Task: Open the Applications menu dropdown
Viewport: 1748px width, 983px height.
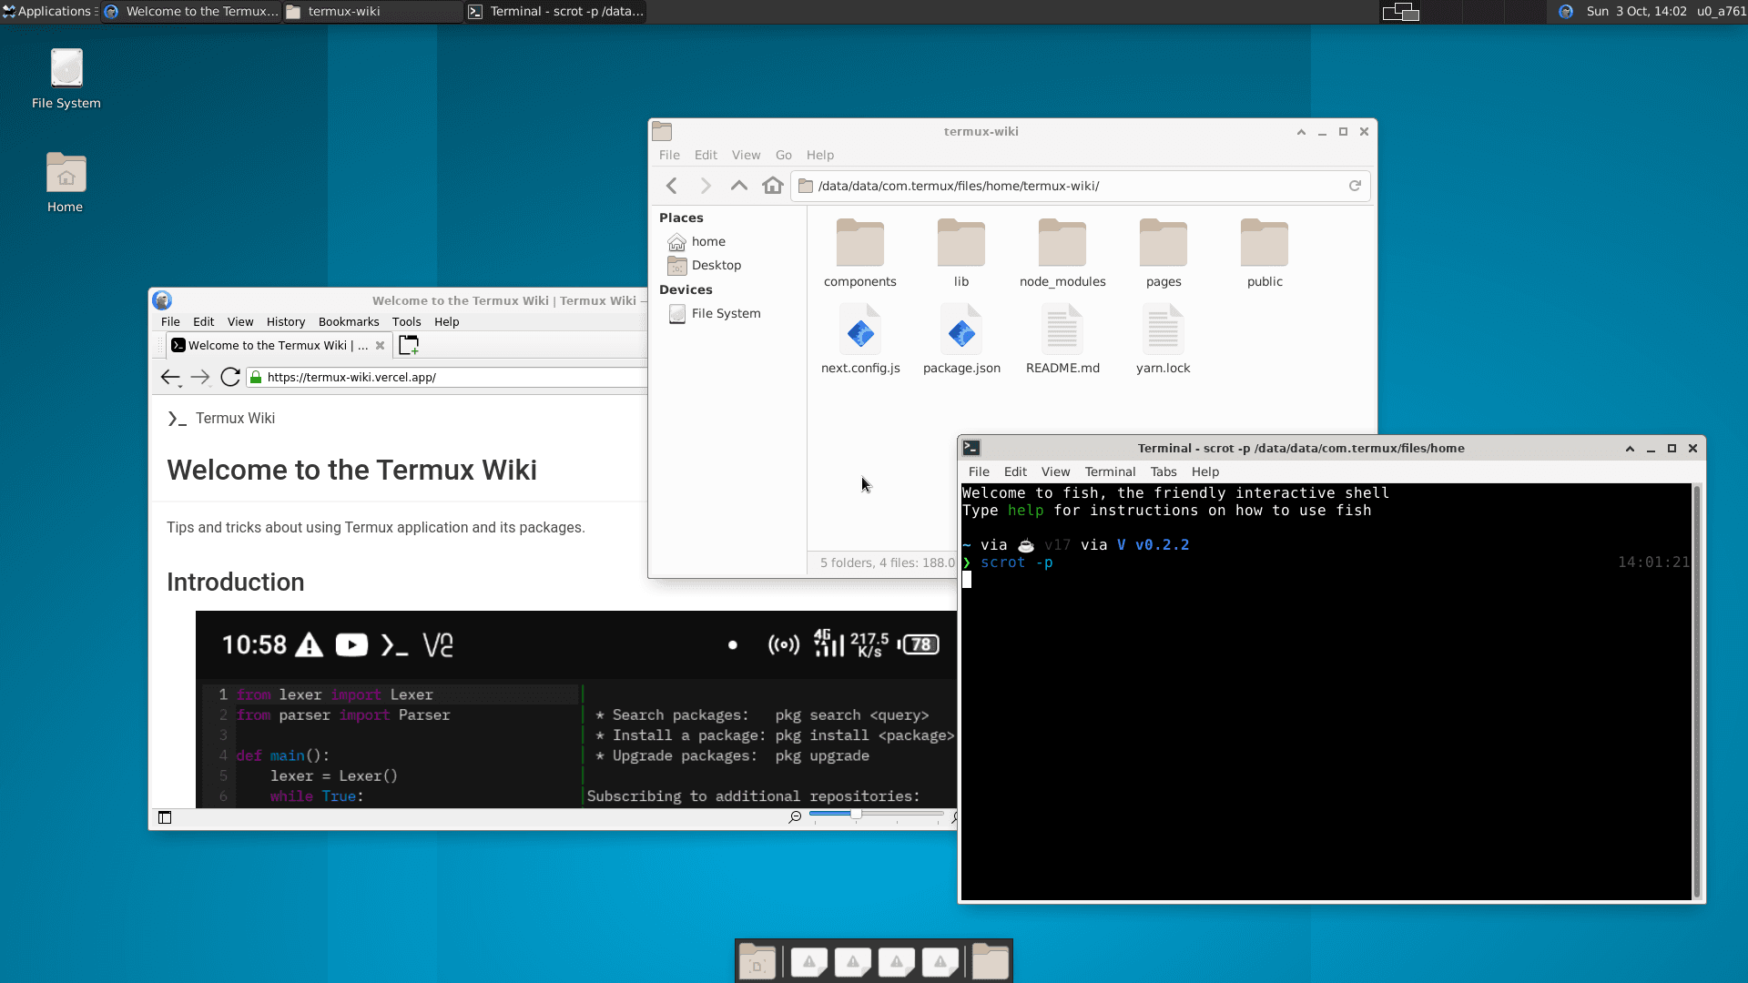Action: 50,11
